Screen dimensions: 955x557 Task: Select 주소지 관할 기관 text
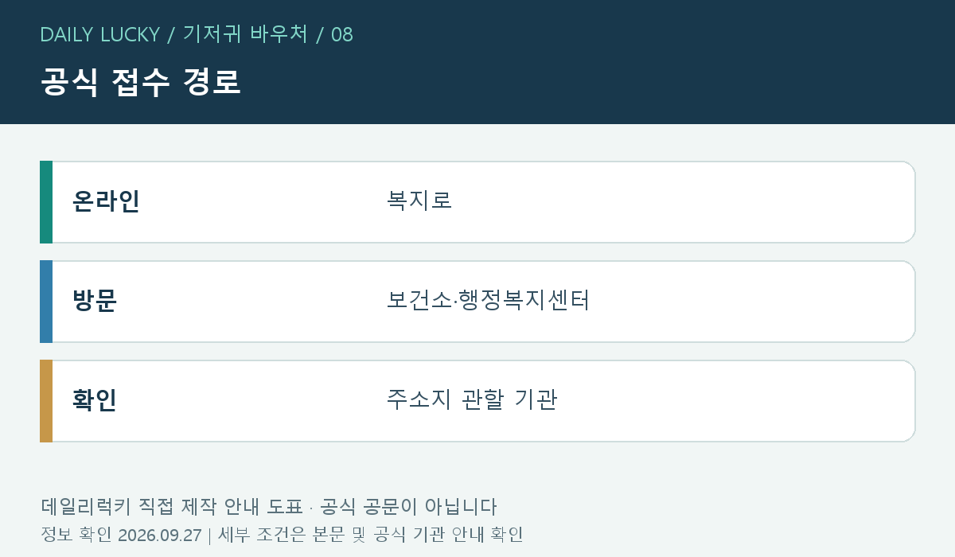click(472, 399)
